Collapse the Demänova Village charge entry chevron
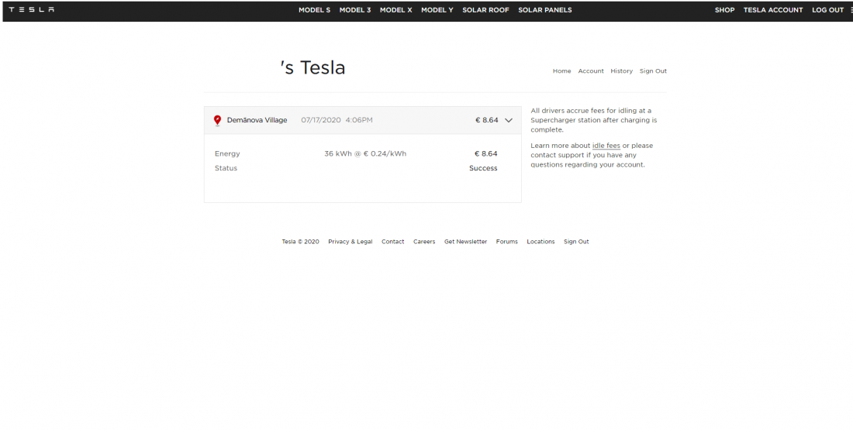Image resolution: width=853 pixels, height=430 pixels. 509,121
